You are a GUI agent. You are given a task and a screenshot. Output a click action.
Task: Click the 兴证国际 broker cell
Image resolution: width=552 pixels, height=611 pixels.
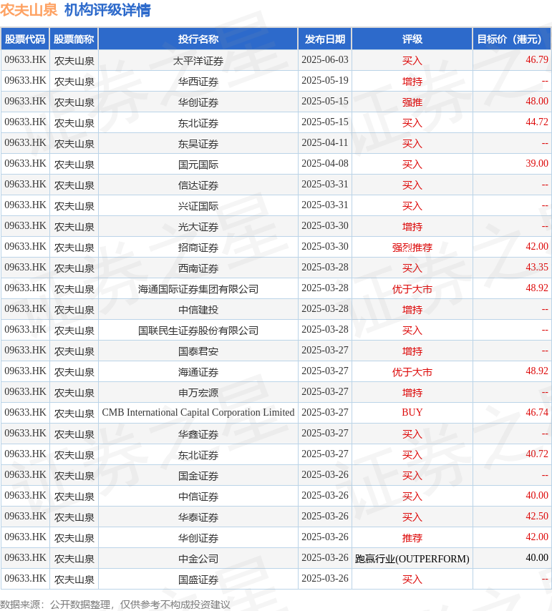pos(198,206)
